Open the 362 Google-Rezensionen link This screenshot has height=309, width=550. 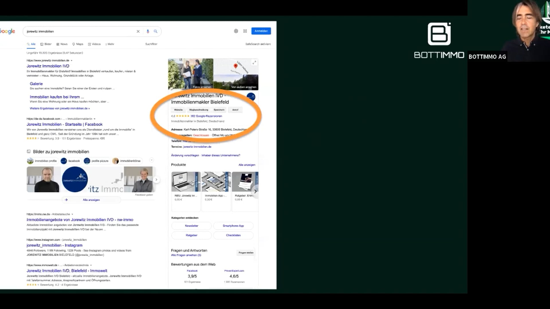[206, 116]
